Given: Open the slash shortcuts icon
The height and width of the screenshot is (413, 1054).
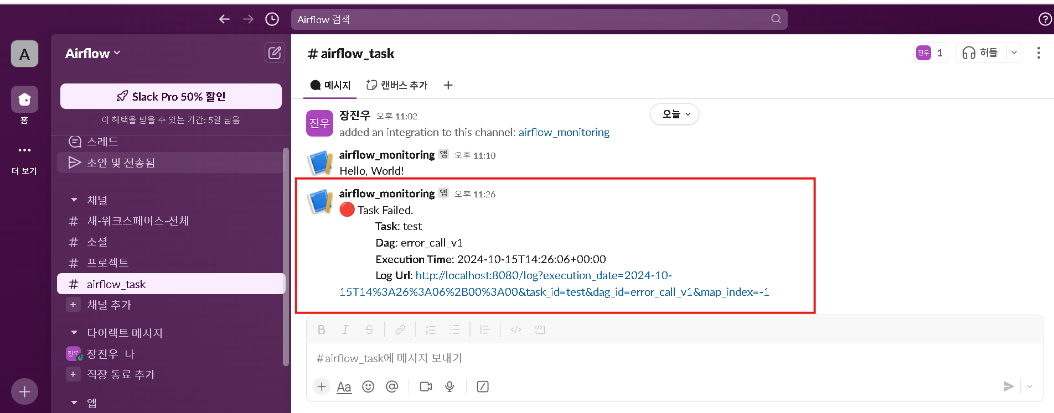Looking at the screenshot, I should tap(483, 386).
